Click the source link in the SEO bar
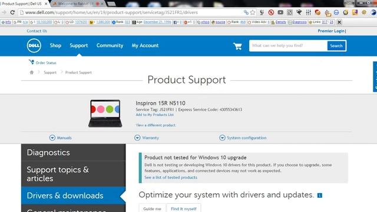The image size is (377, 212). [x=220, y=22]
